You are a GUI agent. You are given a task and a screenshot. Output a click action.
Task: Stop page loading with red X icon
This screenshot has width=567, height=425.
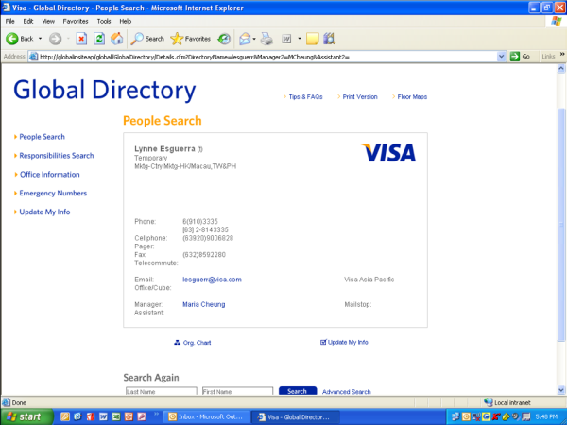tap(81, 39)
